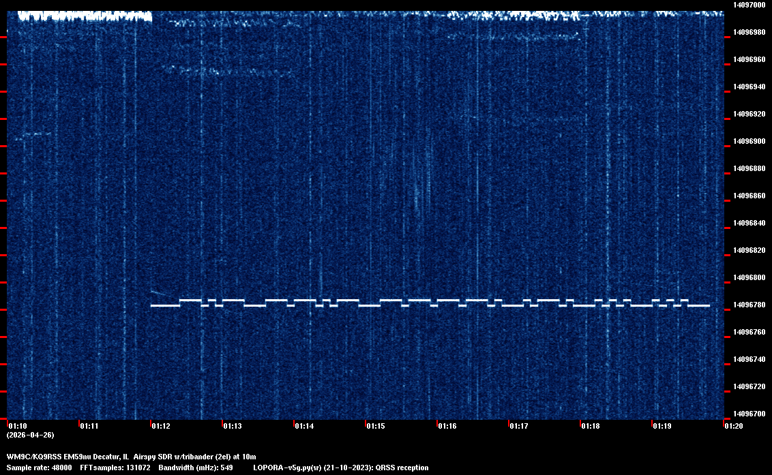Click the 14096780 frequency scale label

748,305
